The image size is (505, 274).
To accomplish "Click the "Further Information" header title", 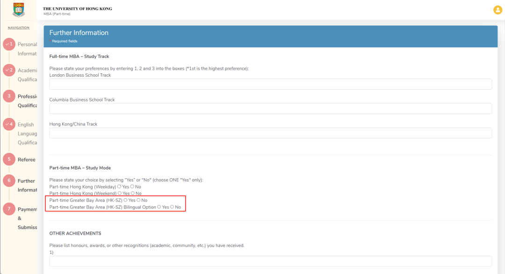I will point(79,33).
